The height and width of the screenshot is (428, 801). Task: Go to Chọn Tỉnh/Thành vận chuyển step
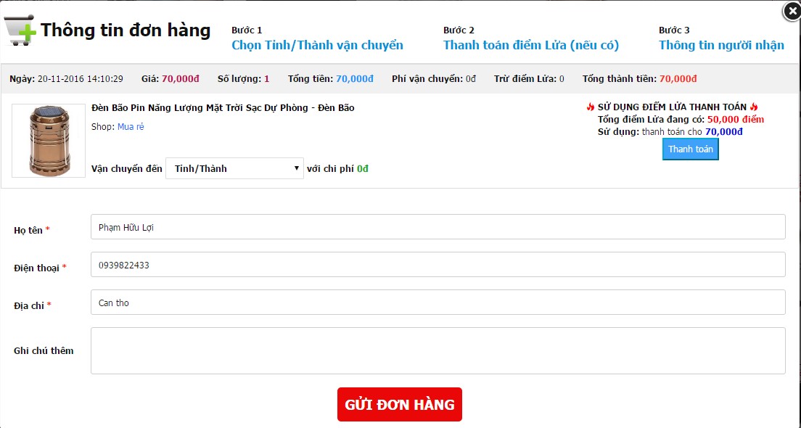tap(317, 45)
